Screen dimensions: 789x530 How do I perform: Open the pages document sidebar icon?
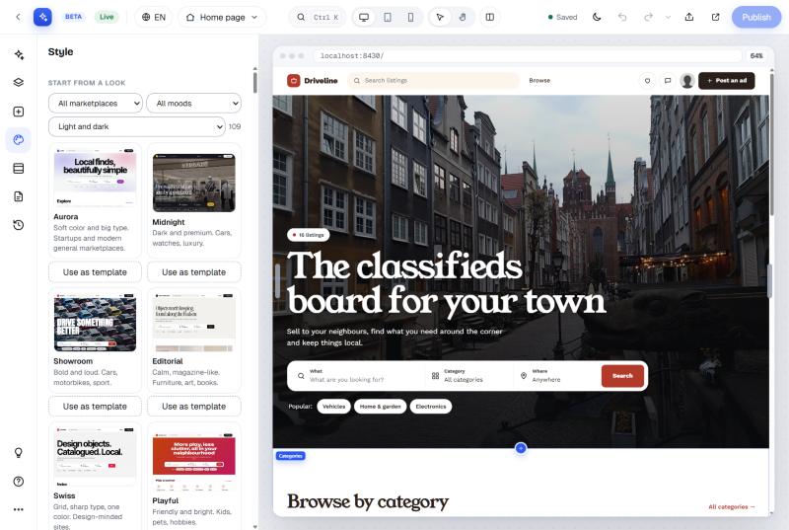(x=19, y=196)
